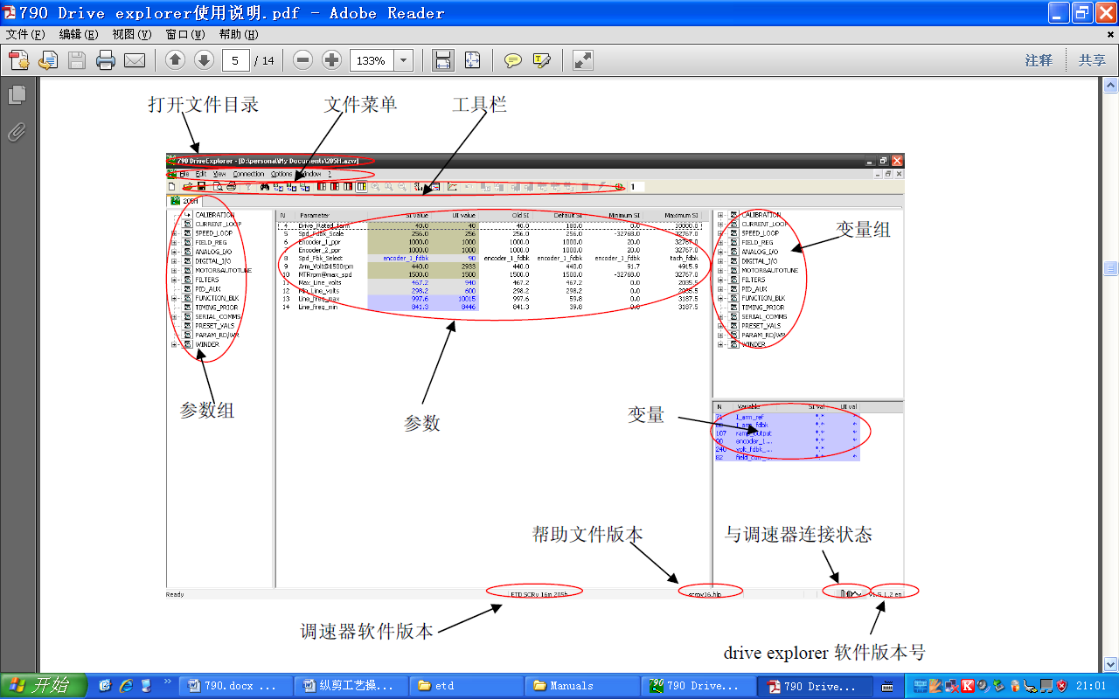1119x699 pixels.
Task: Open the zoom level dropdown arrow
Action: click(x=404, y=60)
